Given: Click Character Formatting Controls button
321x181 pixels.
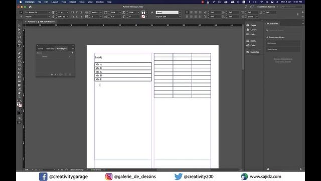Looking at the screenshot, I should (x=21, y=12).
